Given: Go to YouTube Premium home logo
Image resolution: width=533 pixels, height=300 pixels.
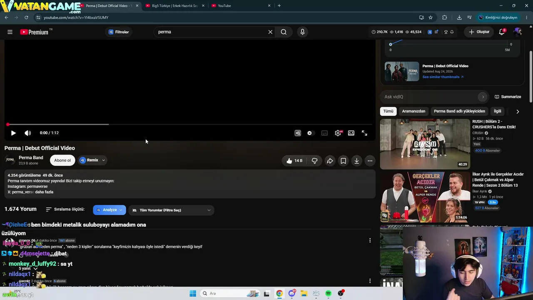Looking at the screenshot, I should (x=34, y=32).
